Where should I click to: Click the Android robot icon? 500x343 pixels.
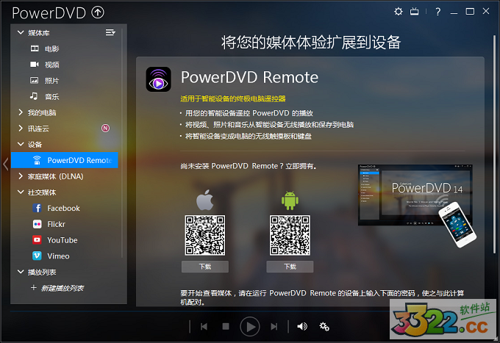click(x=290, y=201)
